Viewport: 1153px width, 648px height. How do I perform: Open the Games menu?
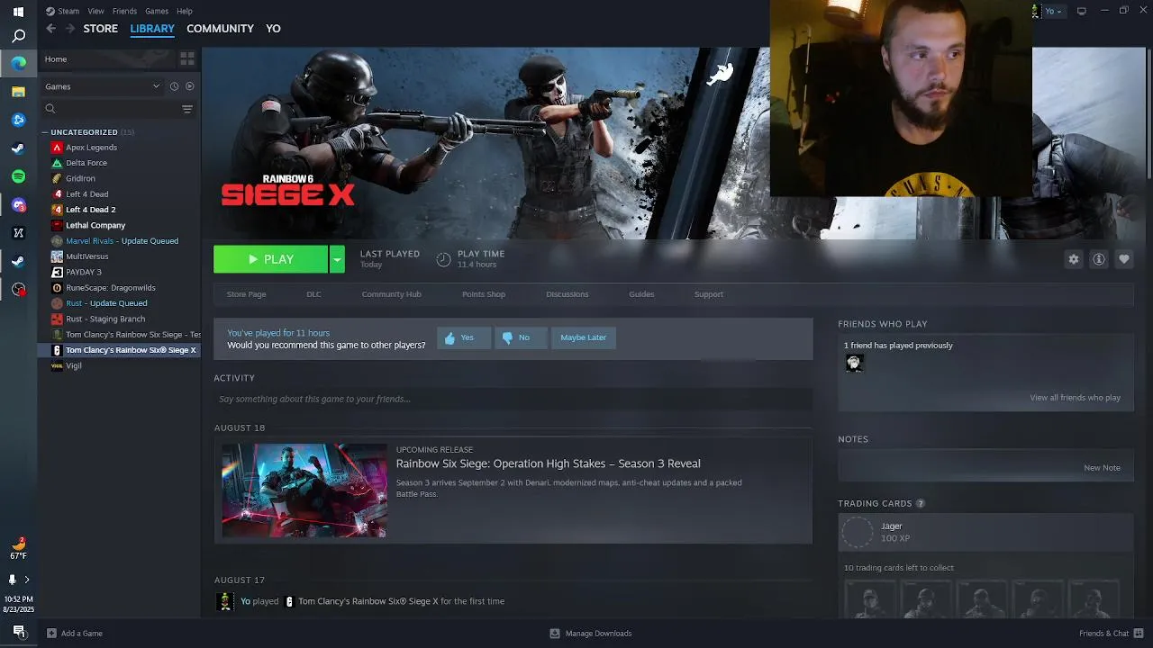pos(157,11)
